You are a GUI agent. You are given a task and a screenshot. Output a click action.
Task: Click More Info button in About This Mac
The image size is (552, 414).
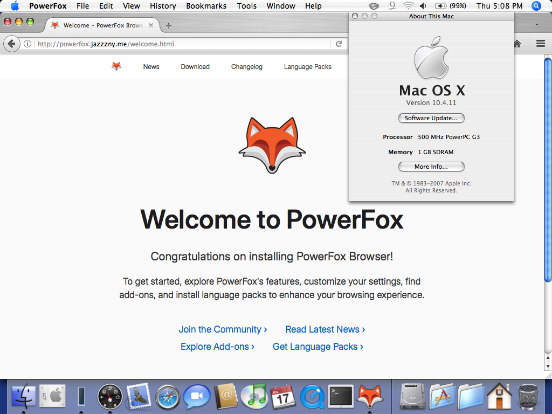click(431, 167)
